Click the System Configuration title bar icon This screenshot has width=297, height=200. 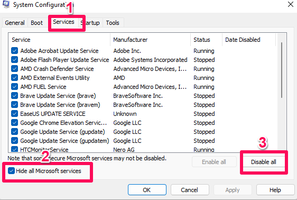click(6, 4)
